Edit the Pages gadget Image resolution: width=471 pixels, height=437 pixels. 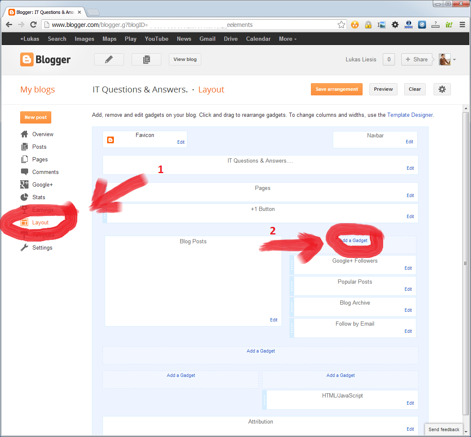coord(410,195)
